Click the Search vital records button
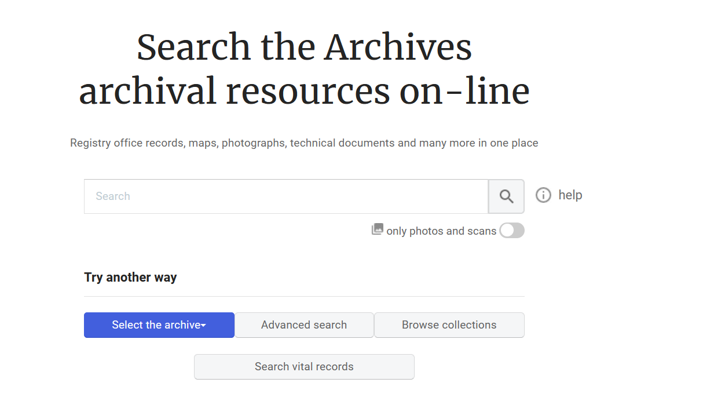This screenshot has width=714, height=401. [304, 367]
